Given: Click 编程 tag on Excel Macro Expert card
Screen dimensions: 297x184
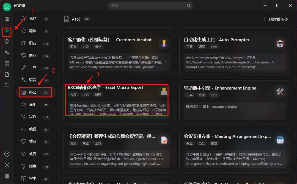Looking at the screenshot, I should click(x=98, y=94).
